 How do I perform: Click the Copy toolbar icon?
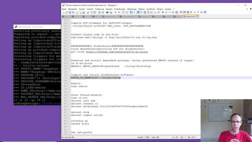91,12
